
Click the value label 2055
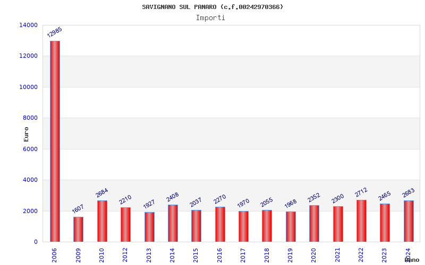[267, 202]
